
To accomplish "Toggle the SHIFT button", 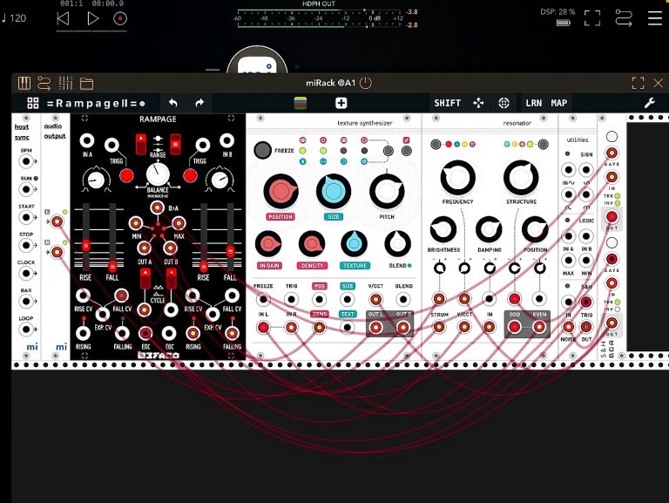I will click(x=447, y=103).
